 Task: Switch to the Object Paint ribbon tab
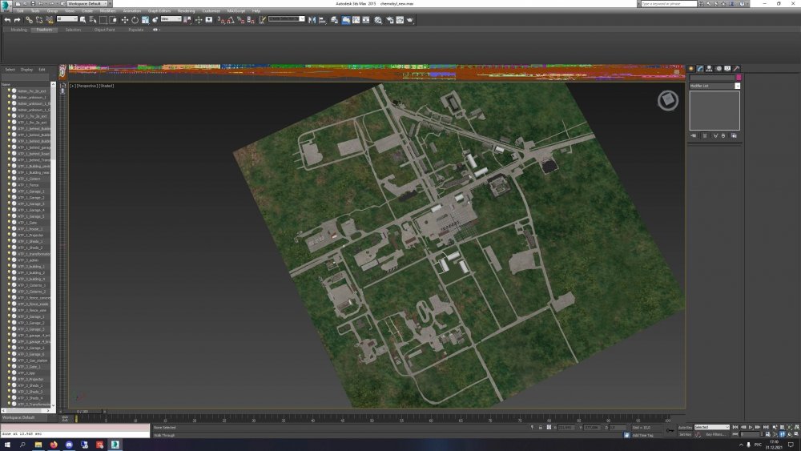[x=104, y=30]
